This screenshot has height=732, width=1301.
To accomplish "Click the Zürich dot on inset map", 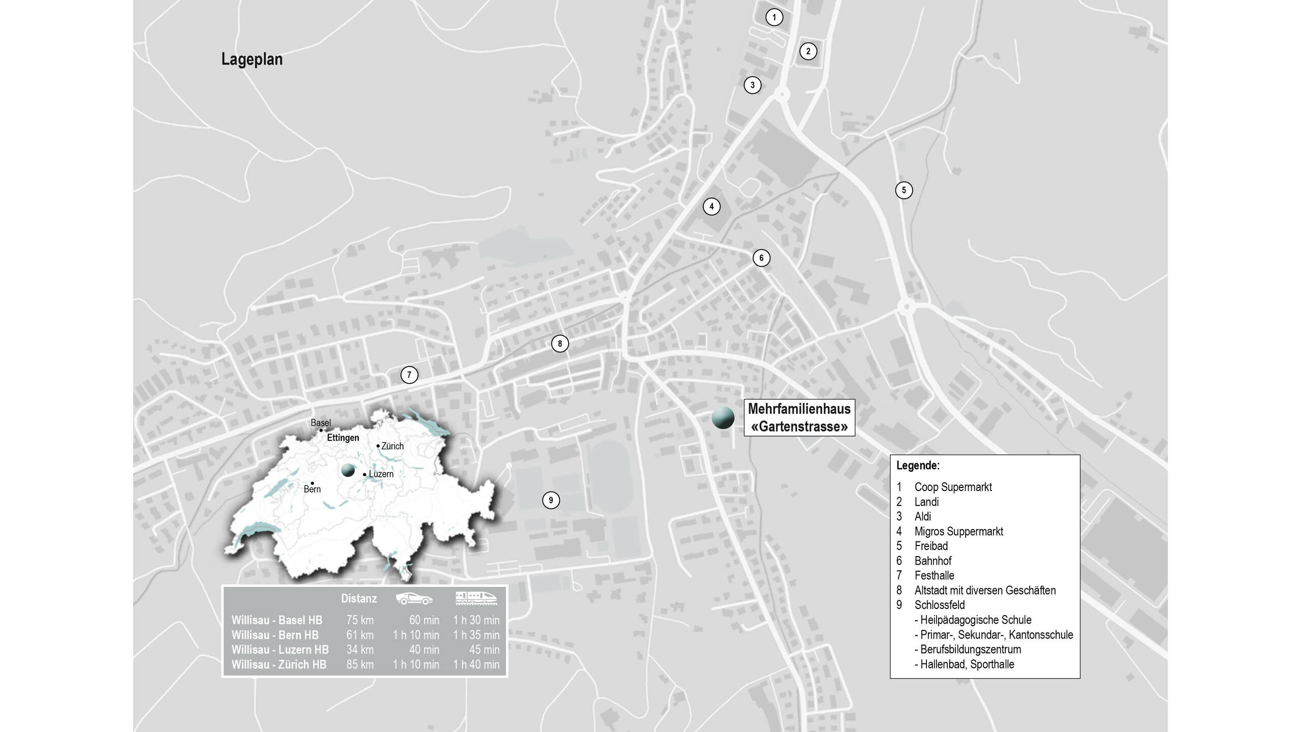I will pos(378,446).
